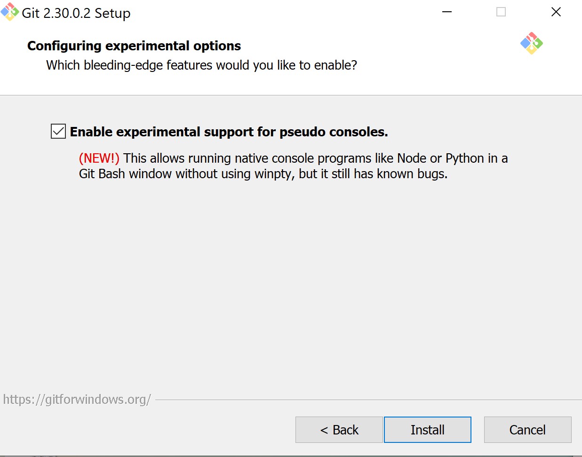582x457 pixels.
Task: Close the Git Setup window with the X
Action: pos(556,12)
